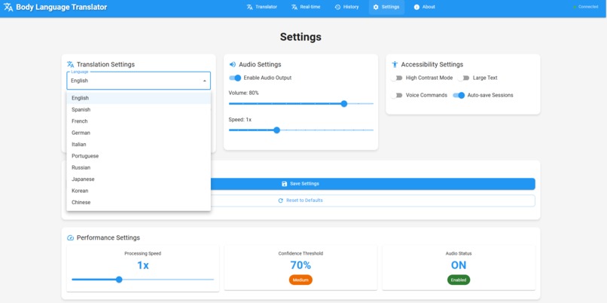Click the 70% Confidence Threshold value
607x303 pixels.
pyautogui.click(x=300, y=265)
